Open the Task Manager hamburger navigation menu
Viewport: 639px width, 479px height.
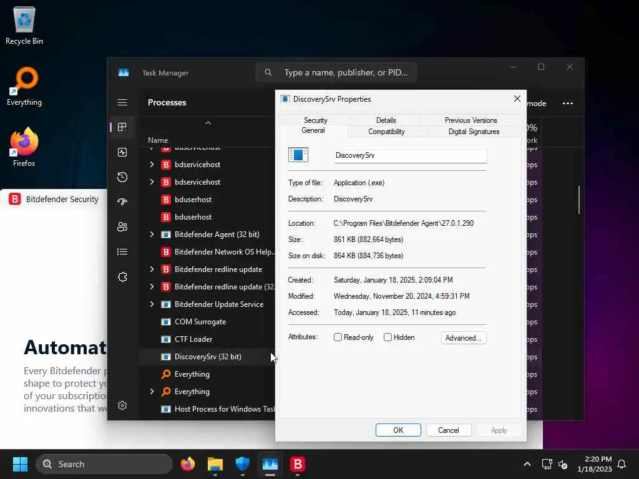pos(122,102)
